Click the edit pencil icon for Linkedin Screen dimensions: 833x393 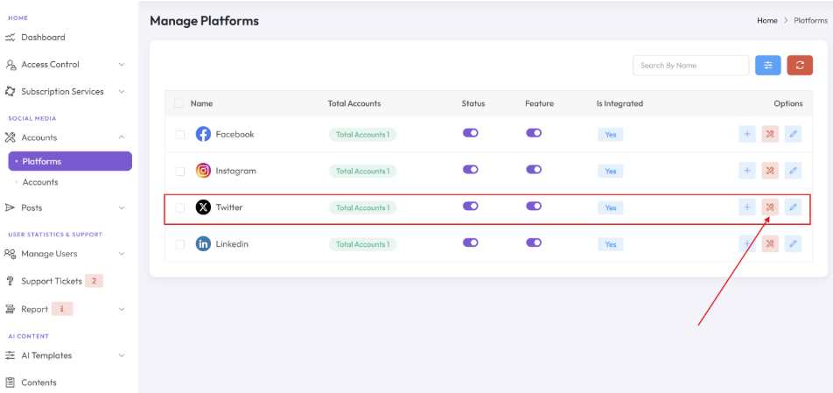tap(793, 244)
